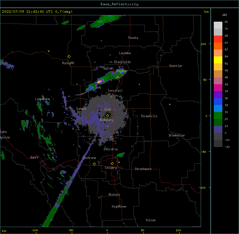Image resolution: width=239 pixels, height=234 pixels.
Task: Click the pale orange 57–54 dBZ swatch
Action: 218,53
